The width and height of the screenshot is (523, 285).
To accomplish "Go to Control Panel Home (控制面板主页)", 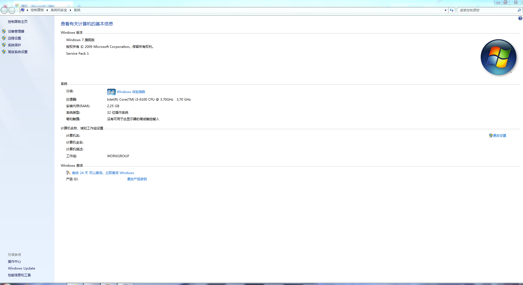I will pos(18,22).
